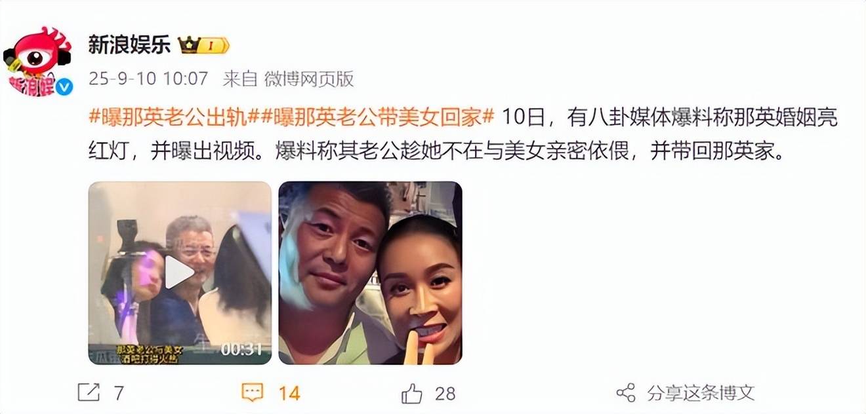Click the 分享这条博文 share text
The image size is (866, 414).
[701, 392]
